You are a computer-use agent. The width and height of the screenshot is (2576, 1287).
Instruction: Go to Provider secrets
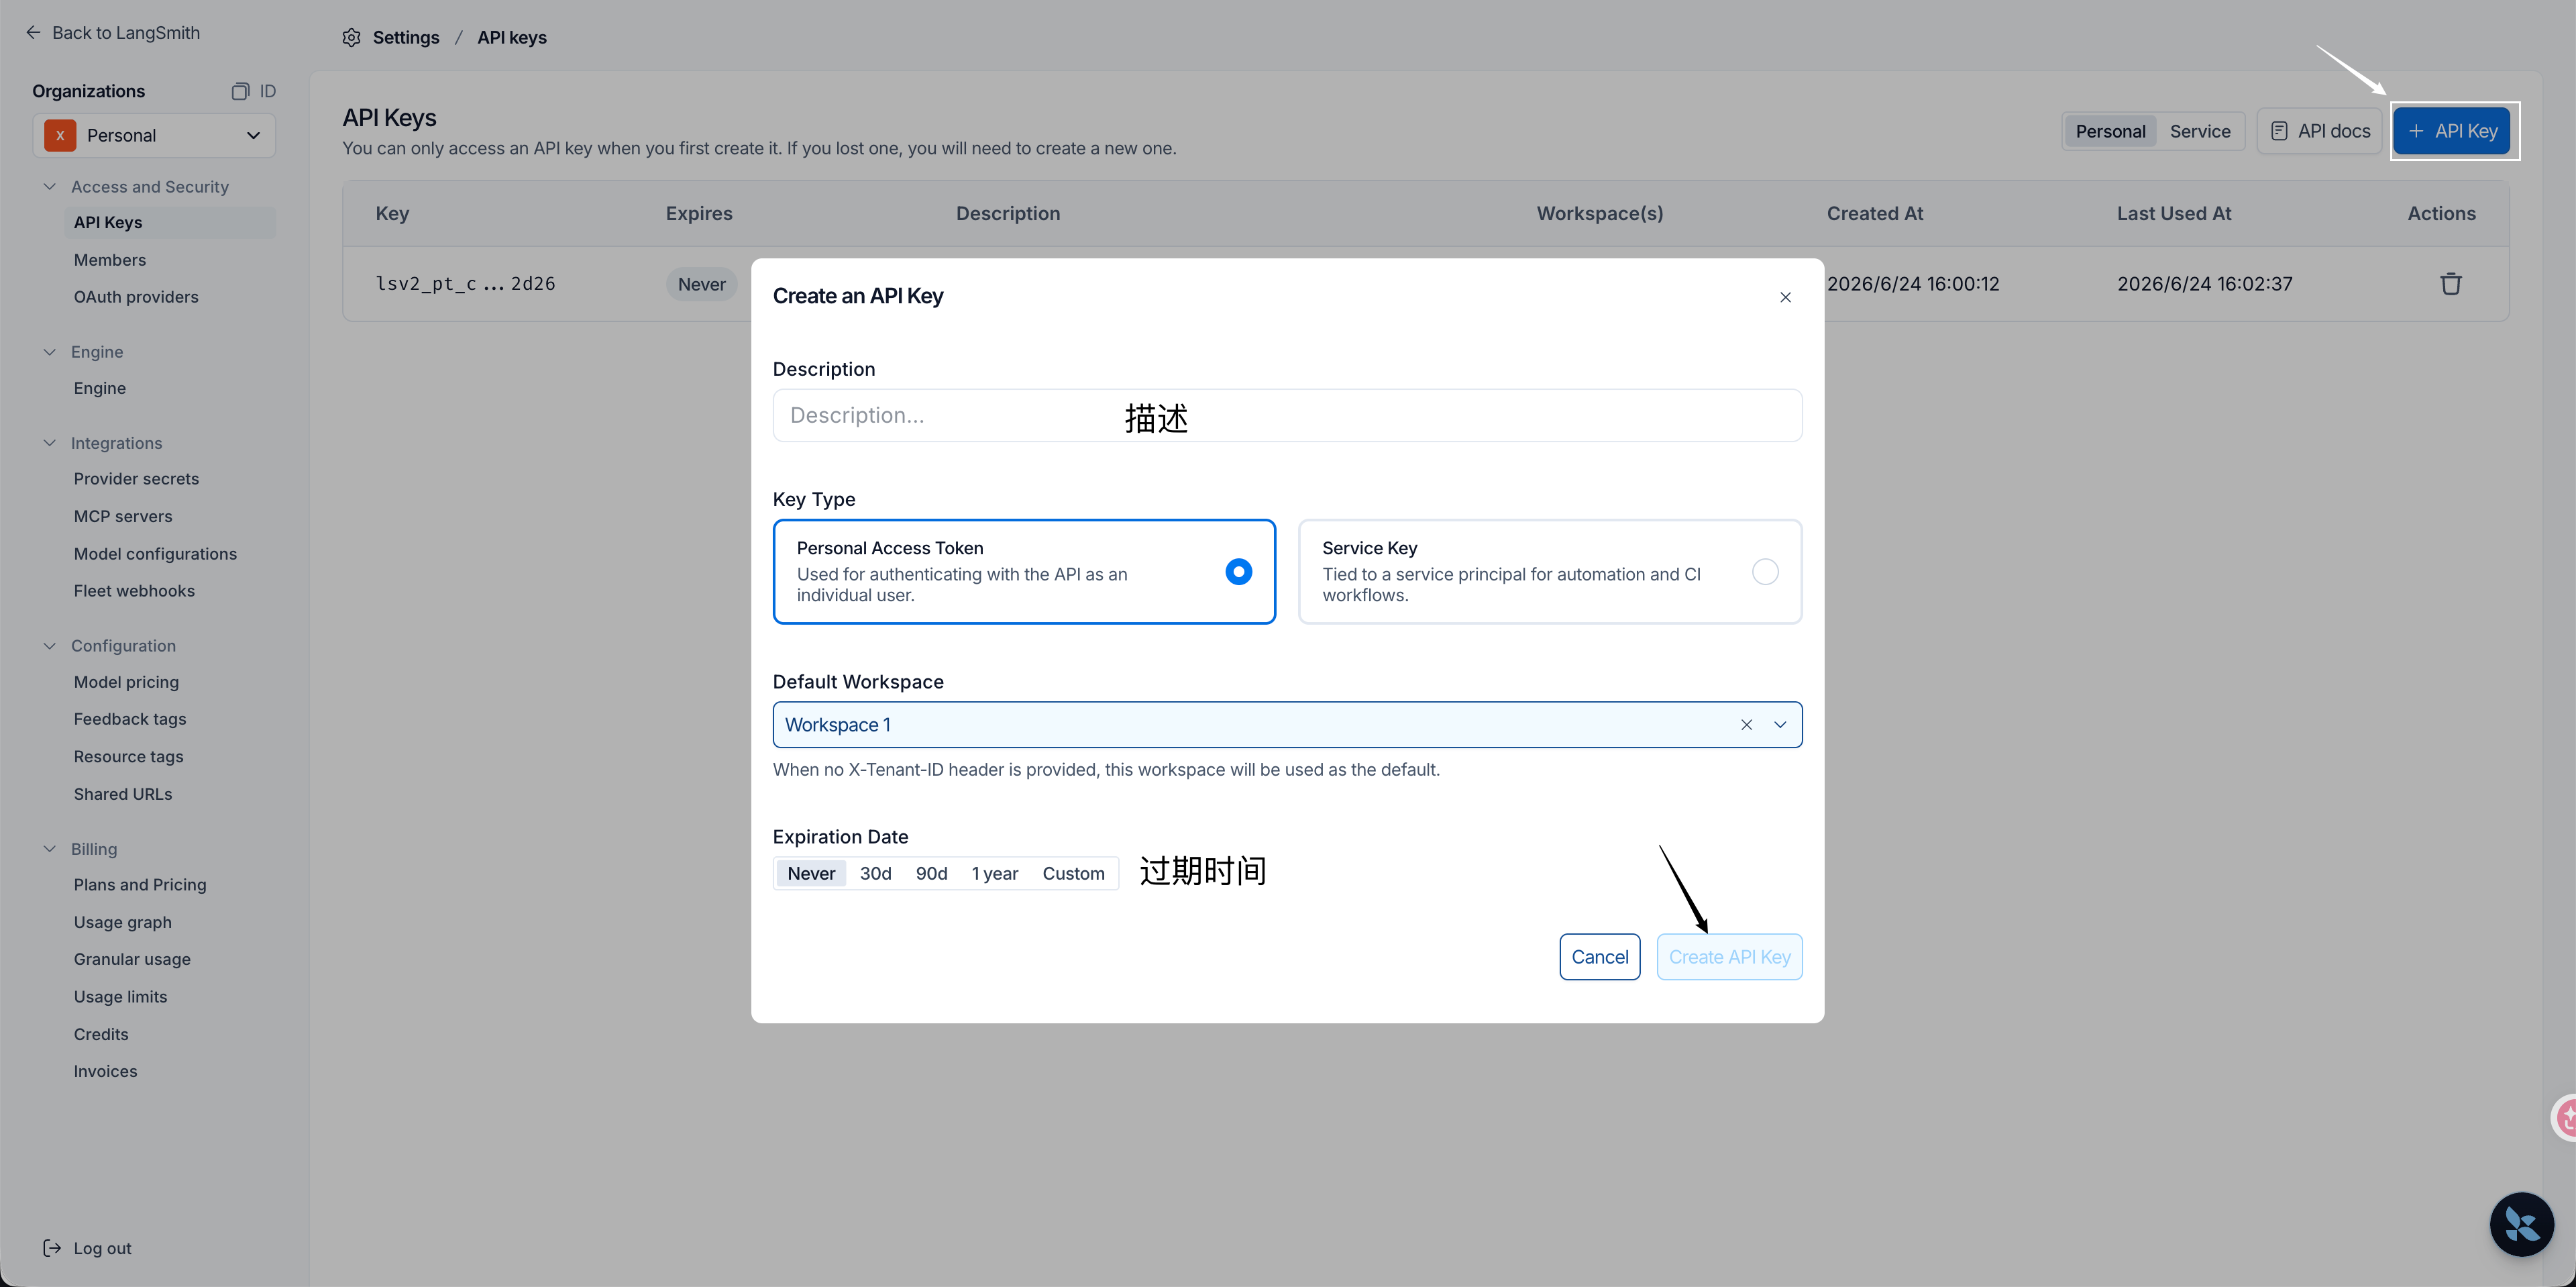coord(136,479)
